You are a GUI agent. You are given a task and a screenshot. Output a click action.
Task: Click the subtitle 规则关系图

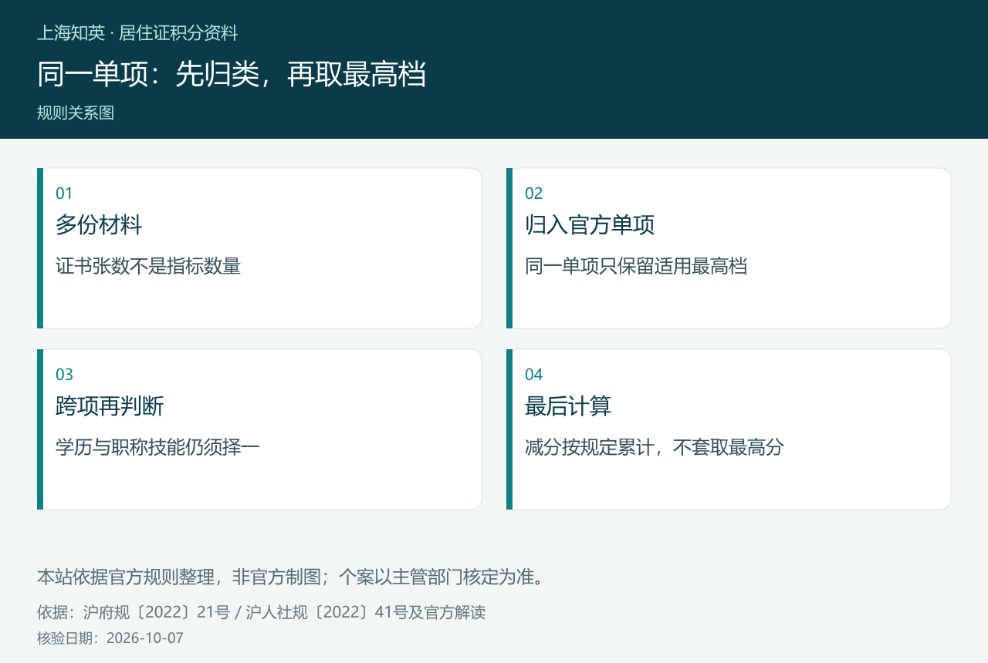click(76, 113)
